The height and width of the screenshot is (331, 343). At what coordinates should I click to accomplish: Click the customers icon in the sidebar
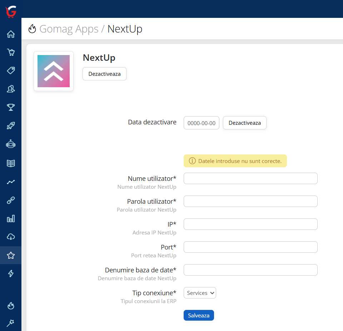pos(11,89)
